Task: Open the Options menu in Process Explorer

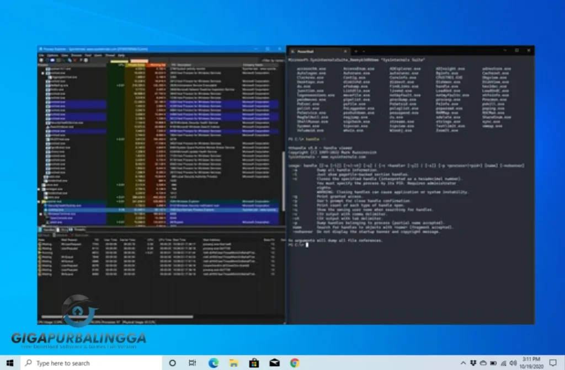Action: coord(51,55)
